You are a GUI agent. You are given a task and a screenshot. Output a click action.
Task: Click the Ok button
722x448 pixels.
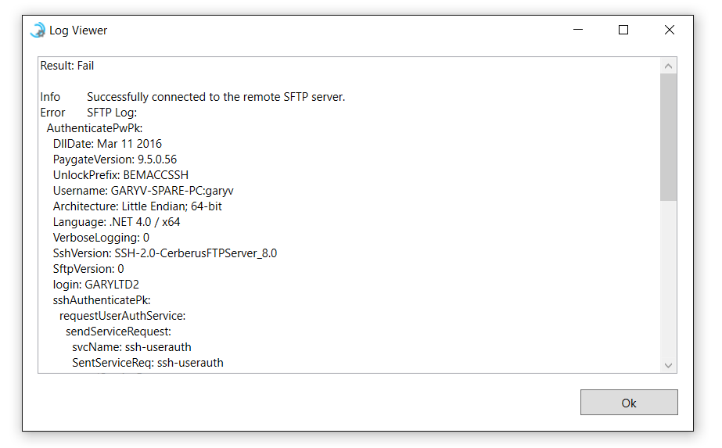tap(629, 403)
